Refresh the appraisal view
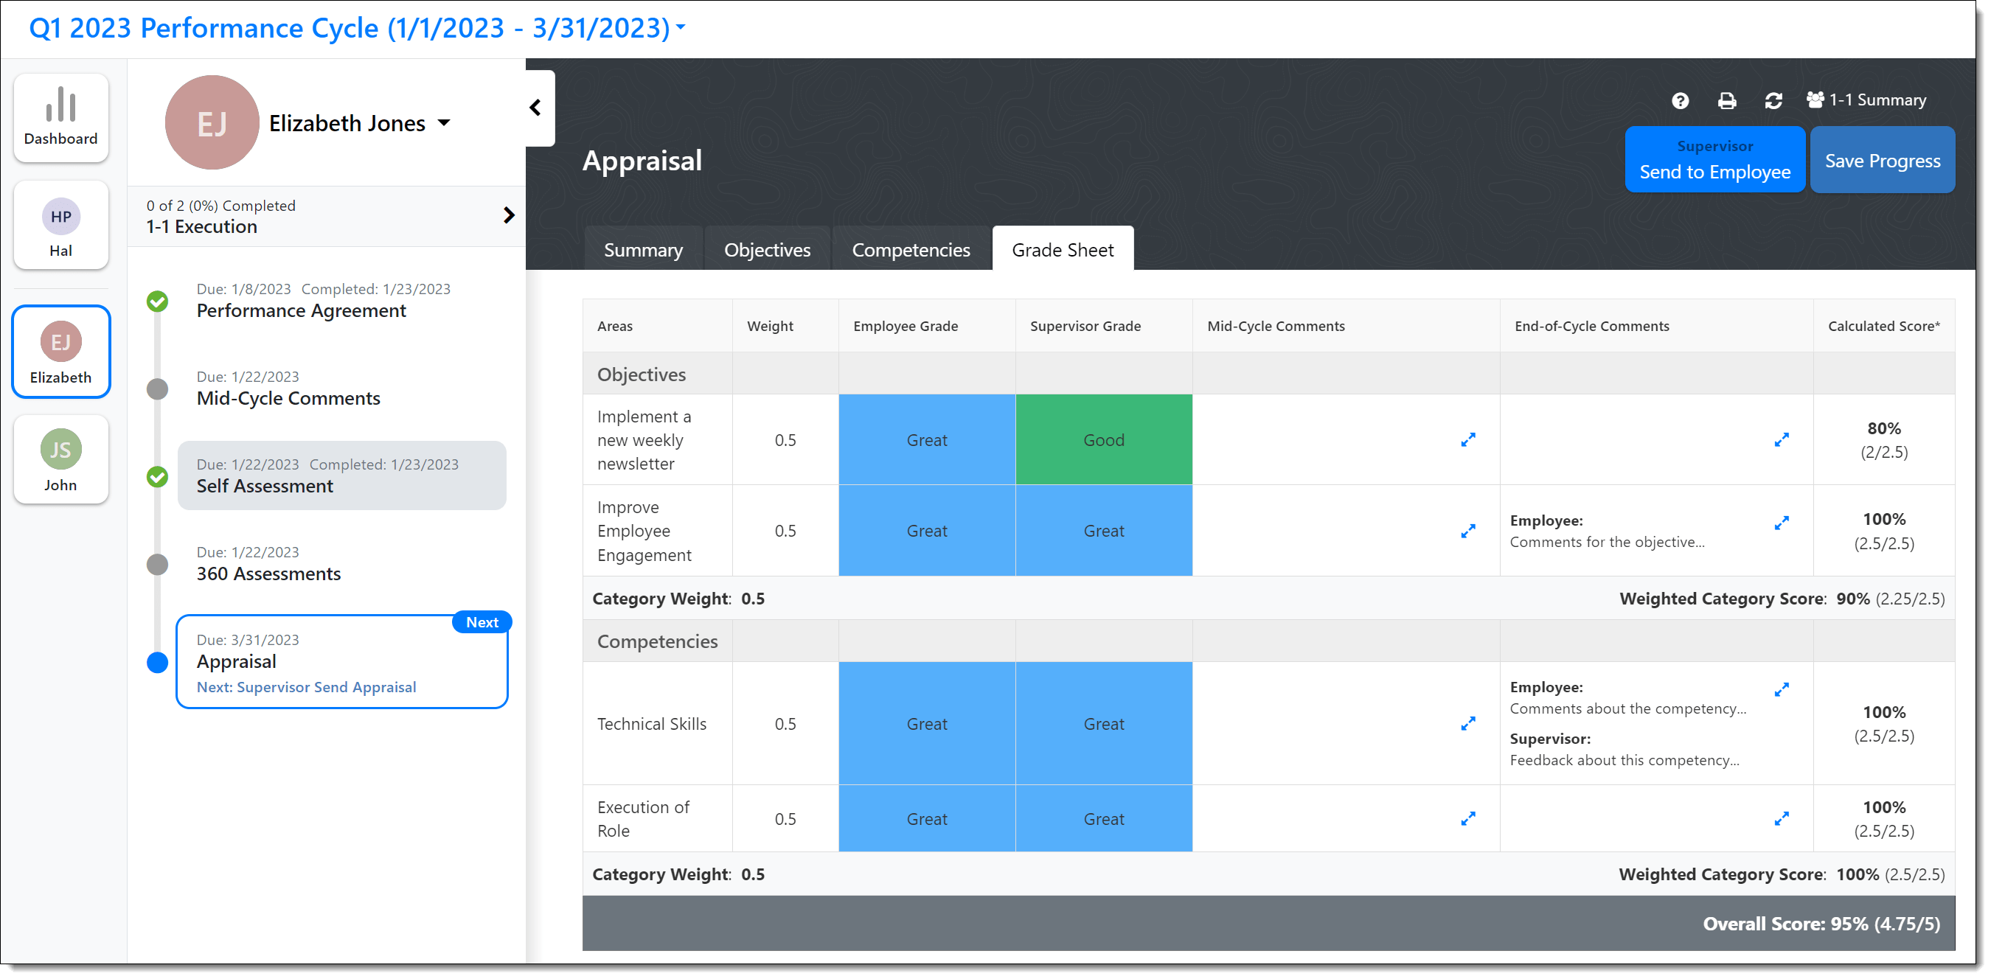 point(1775,100)
